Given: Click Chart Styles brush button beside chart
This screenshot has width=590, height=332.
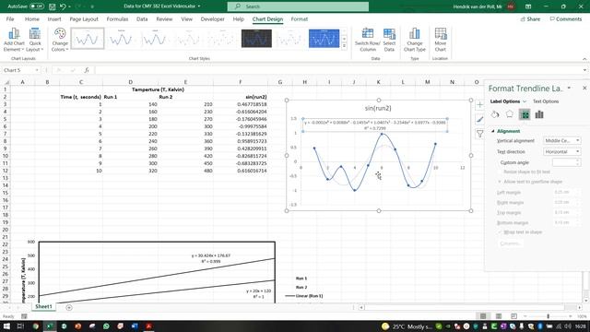Looking at the screenshot, I should 479,119.
